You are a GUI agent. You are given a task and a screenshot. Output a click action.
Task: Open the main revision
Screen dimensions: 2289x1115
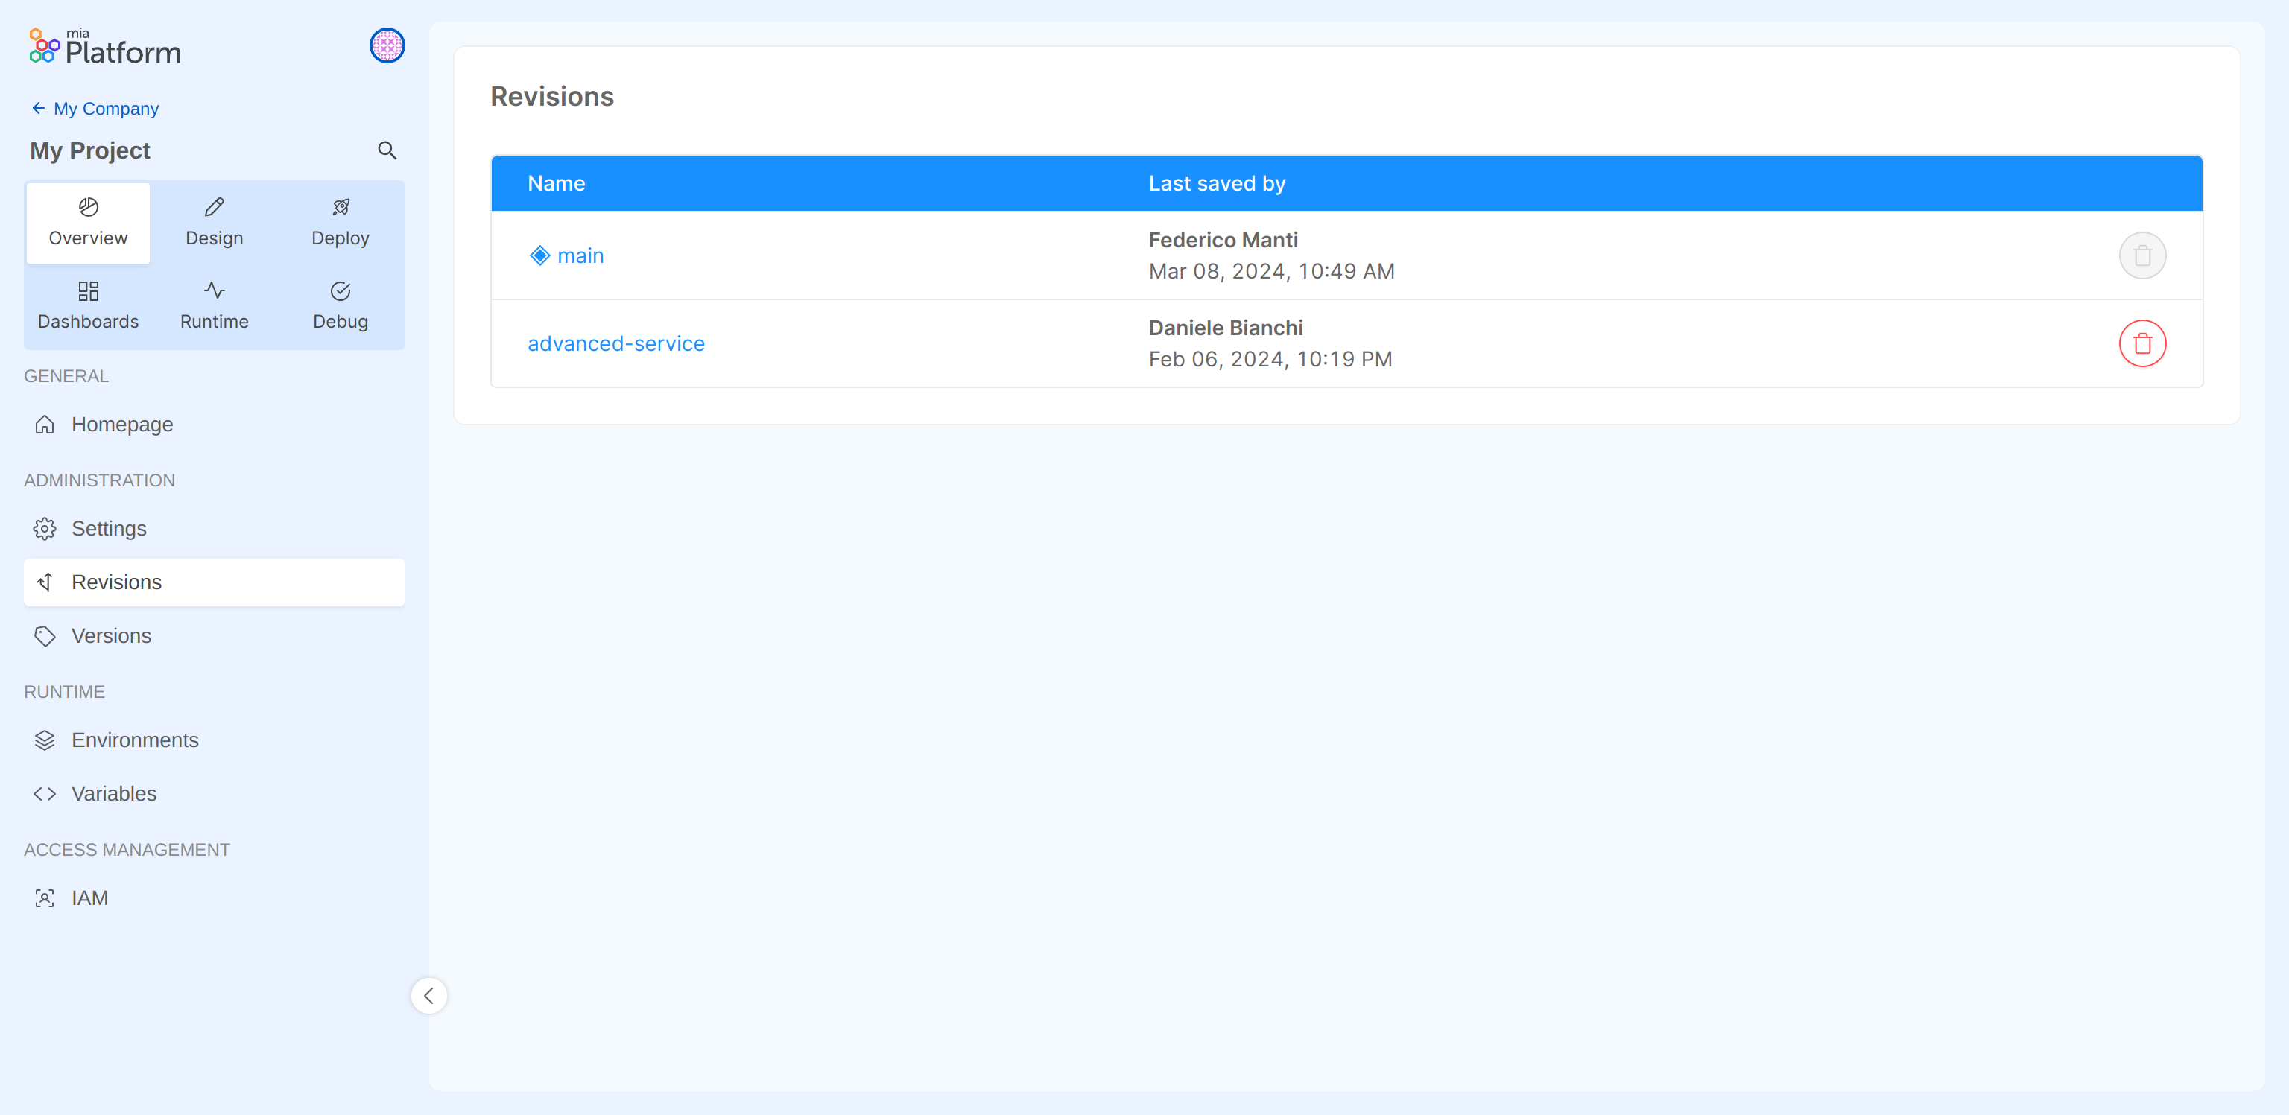[580, 255]
